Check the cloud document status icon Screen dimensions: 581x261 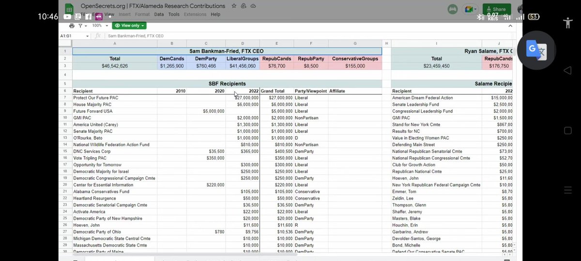tap(253, 6)
